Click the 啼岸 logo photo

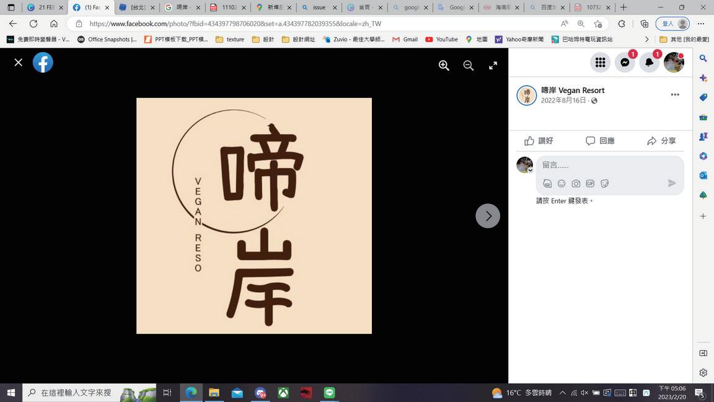(x=254, y=216)
